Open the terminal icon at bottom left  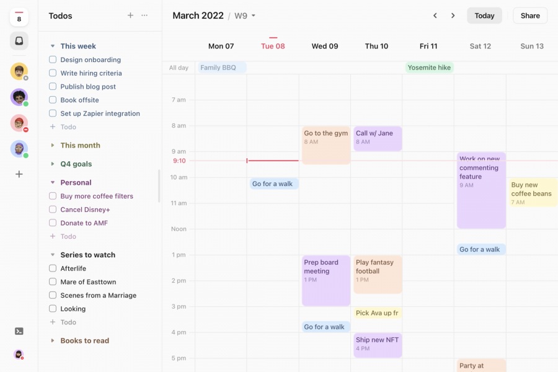click(x=19, y=330)
